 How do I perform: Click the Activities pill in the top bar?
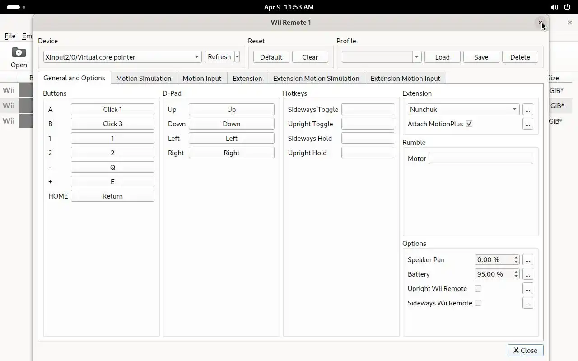click(16, 7)
